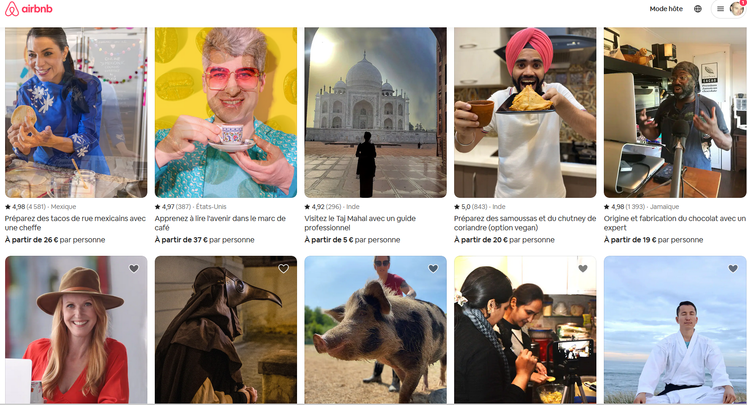Save the spotted pig experience with heart

(433, 268)
